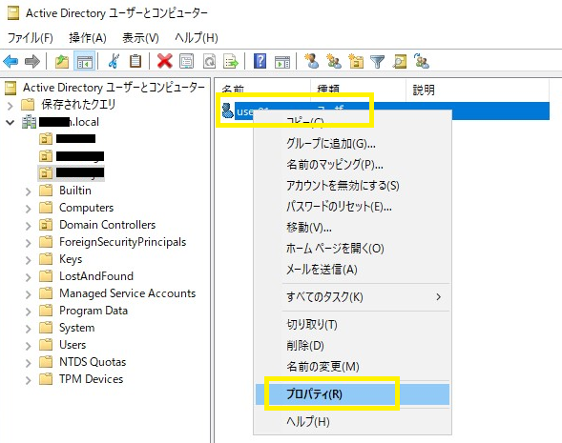Go up one level folder icon

pos(62,62)
